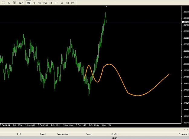189x139 pixels.
Task: Switch chart to M1 timeframe
Action: click(x=28, y=3)
